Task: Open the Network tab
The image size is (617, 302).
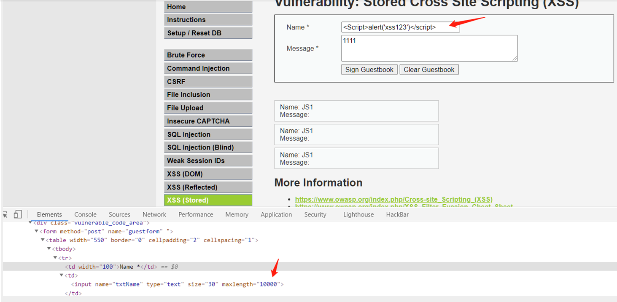Action: click(x=154, y=214)
